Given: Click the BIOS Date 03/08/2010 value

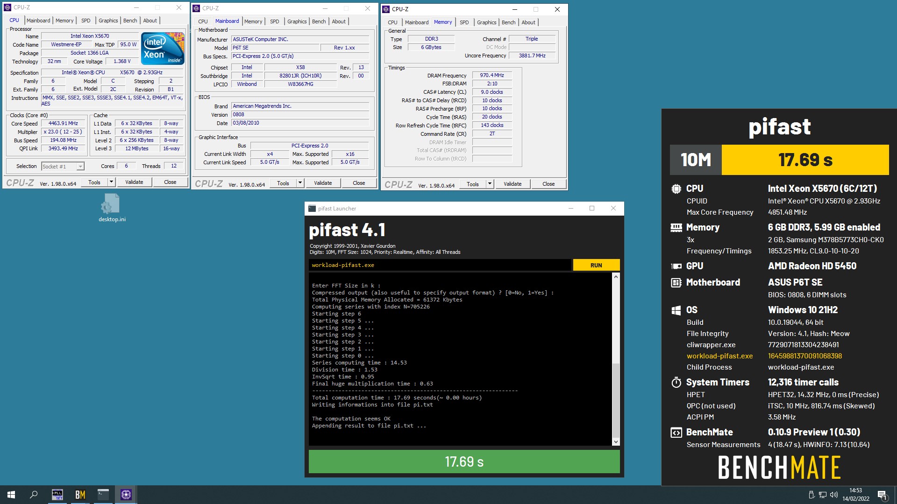Looking at the screenshot, I should [300, 123].
